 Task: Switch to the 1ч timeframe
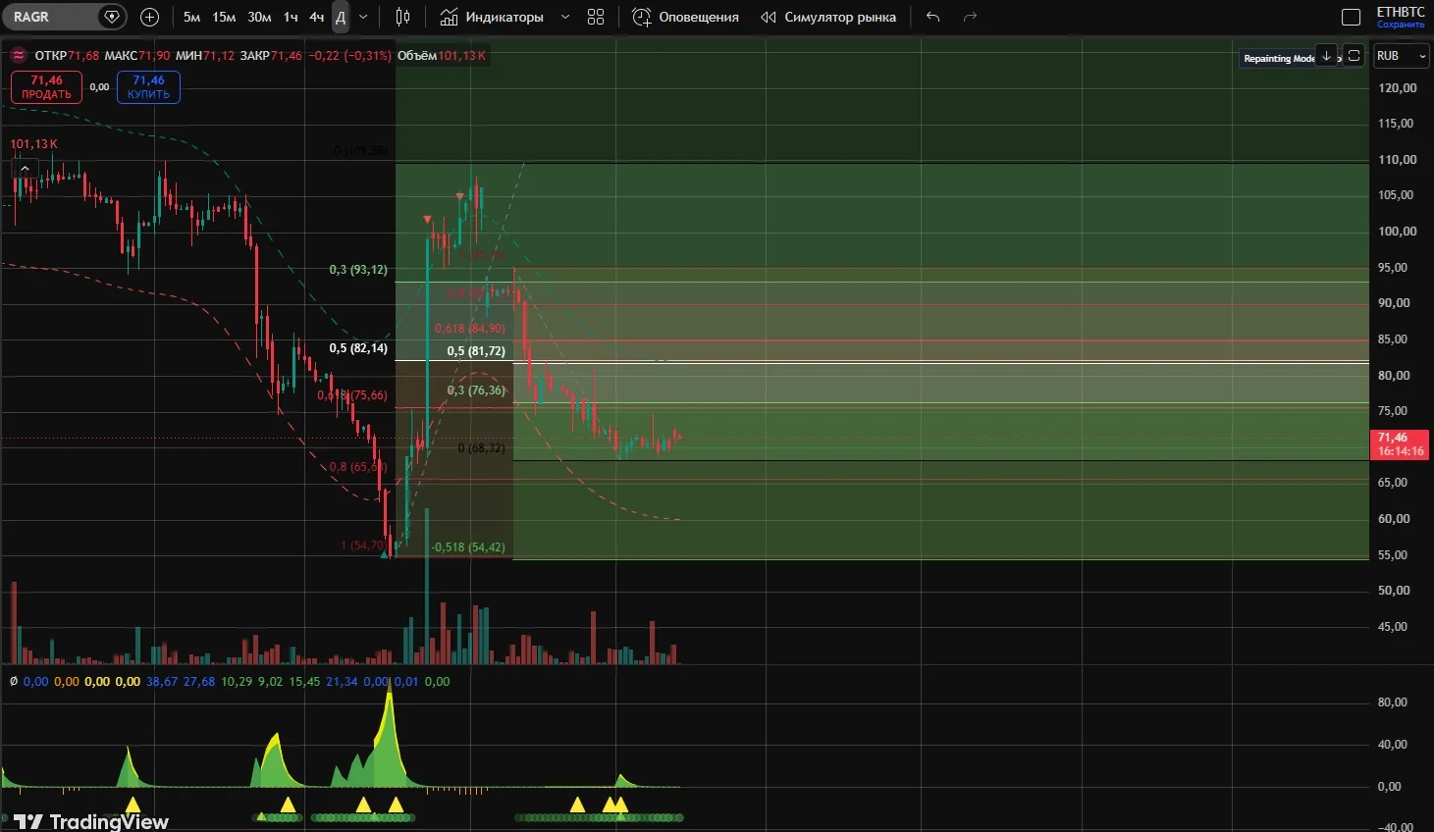coord(291,17)
